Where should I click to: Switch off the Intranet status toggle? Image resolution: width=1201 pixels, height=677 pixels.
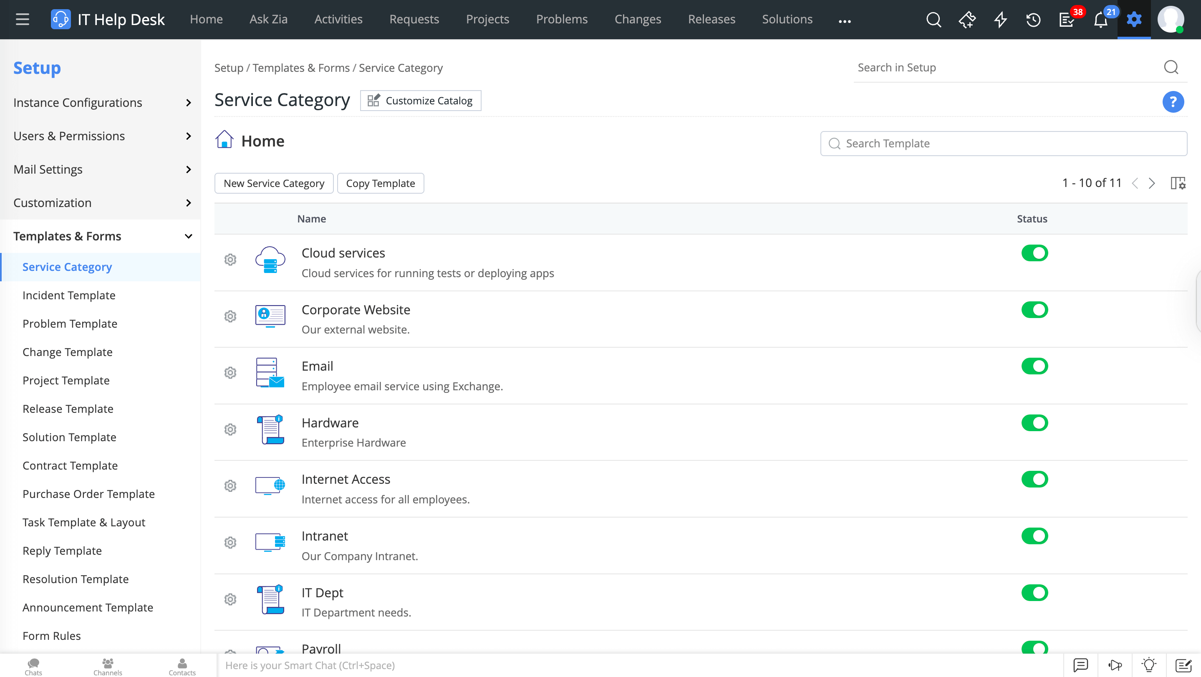(1034, 536)
